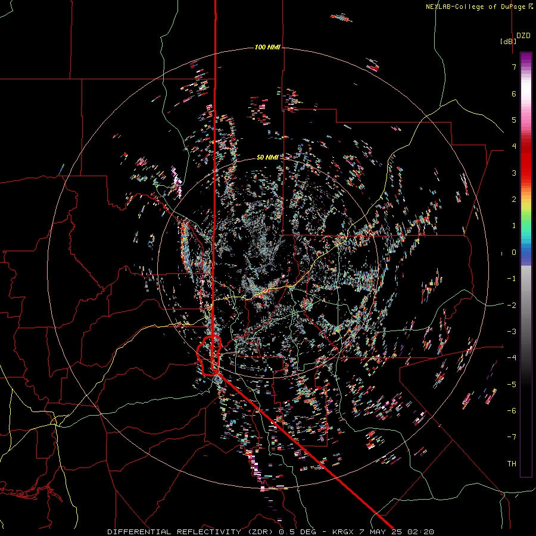Click the -6 value on color scale
This screenshot has width=536, height=536.
(x=512, y=410)
